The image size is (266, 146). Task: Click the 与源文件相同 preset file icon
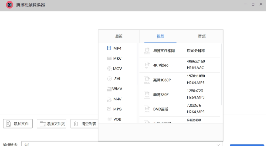coord(147,51)
